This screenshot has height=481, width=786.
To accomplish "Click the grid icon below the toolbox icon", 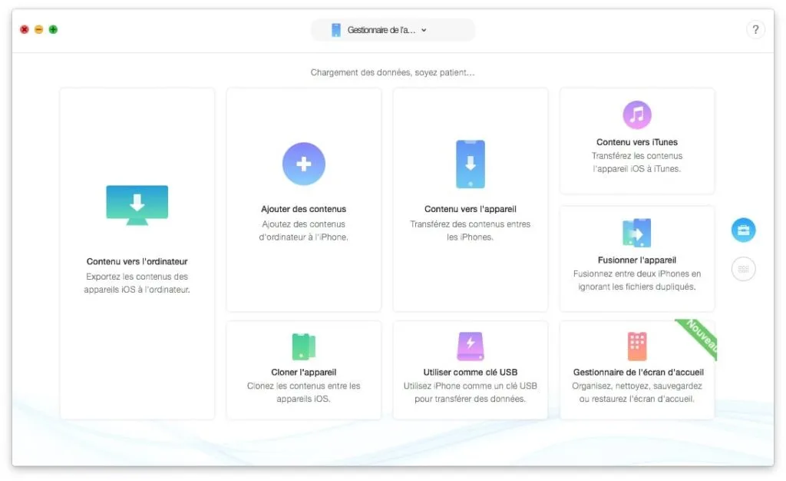I will 743,268.
